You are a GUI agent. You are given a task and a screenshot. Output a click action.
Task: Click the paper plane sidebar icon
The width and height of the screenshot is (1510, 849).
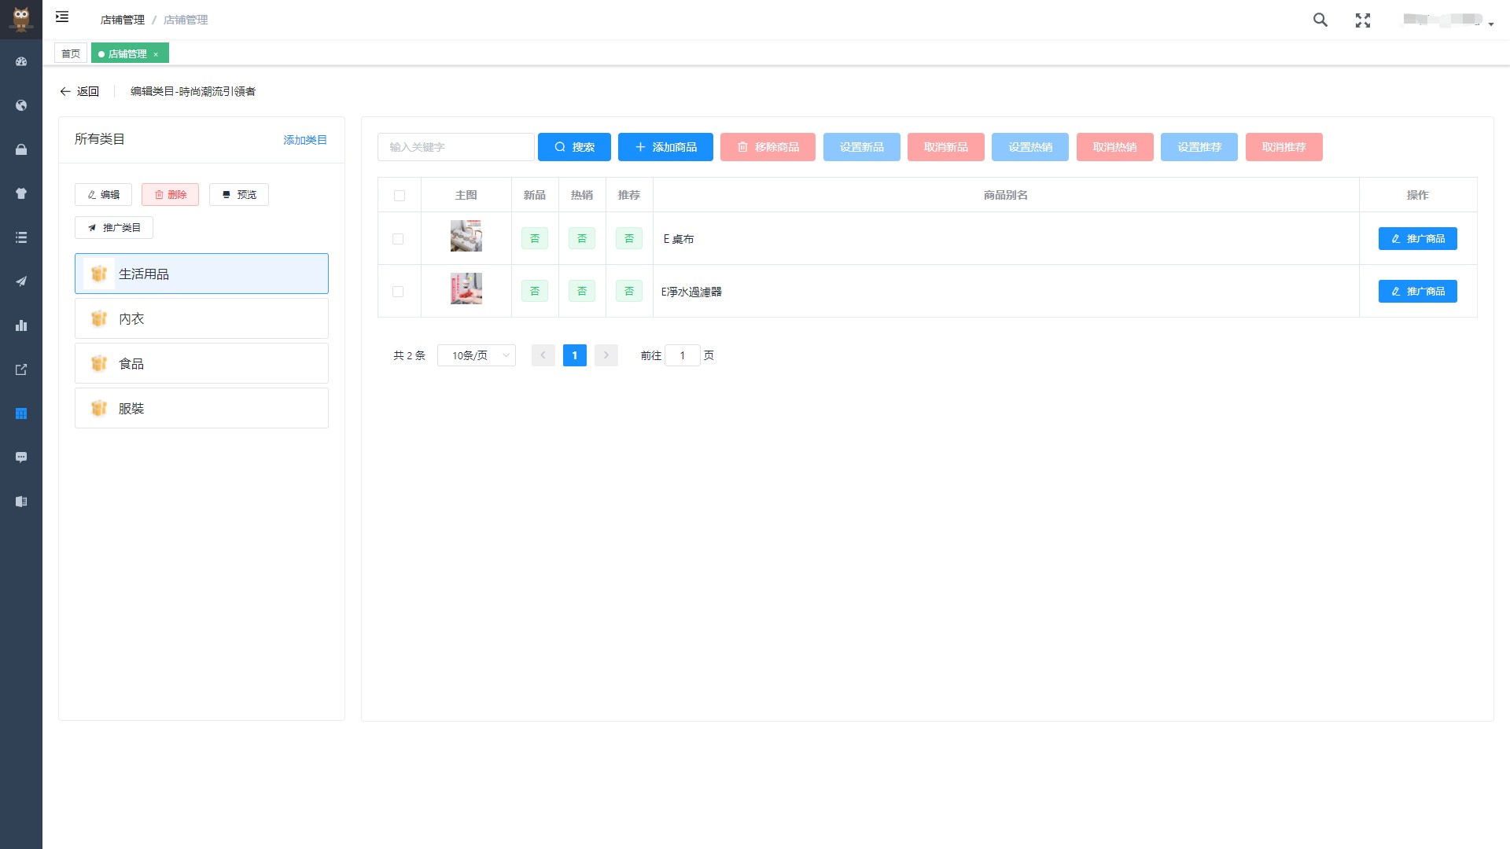pos(21,281)
